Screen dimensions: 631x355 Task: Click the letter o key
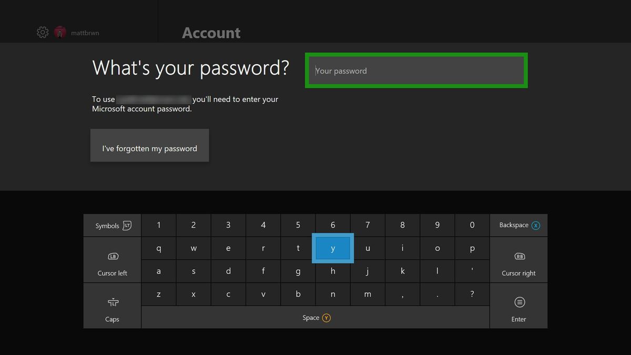point(437,249)
